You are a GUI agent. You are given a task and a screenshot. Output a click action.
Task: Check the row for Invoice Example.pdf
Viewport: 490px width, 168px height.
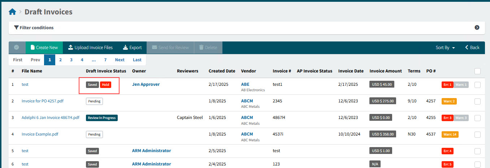[477, 134]
